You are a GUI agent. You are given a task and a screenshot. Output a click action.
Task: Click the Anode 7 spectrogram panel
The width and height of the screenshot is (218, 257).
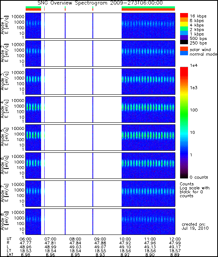pyautogui.click(x=100, y=193)
